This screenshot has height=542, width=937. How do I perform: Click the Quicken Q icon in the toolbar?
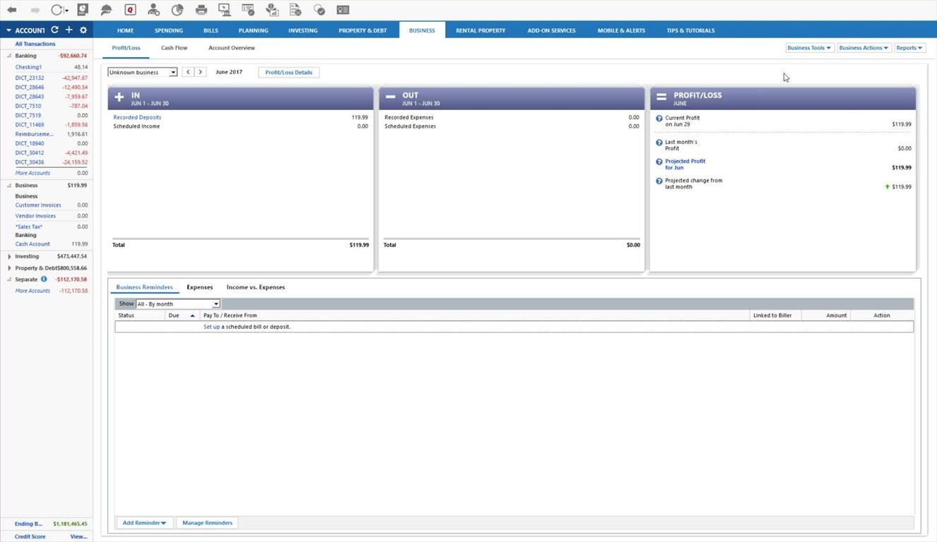(x=129, y=10)
